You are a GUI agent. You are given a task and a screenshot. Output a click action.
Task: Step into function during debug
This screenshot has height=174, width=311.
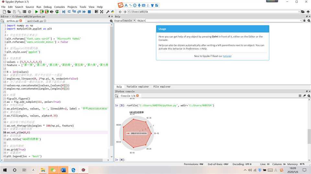(74, 12)
